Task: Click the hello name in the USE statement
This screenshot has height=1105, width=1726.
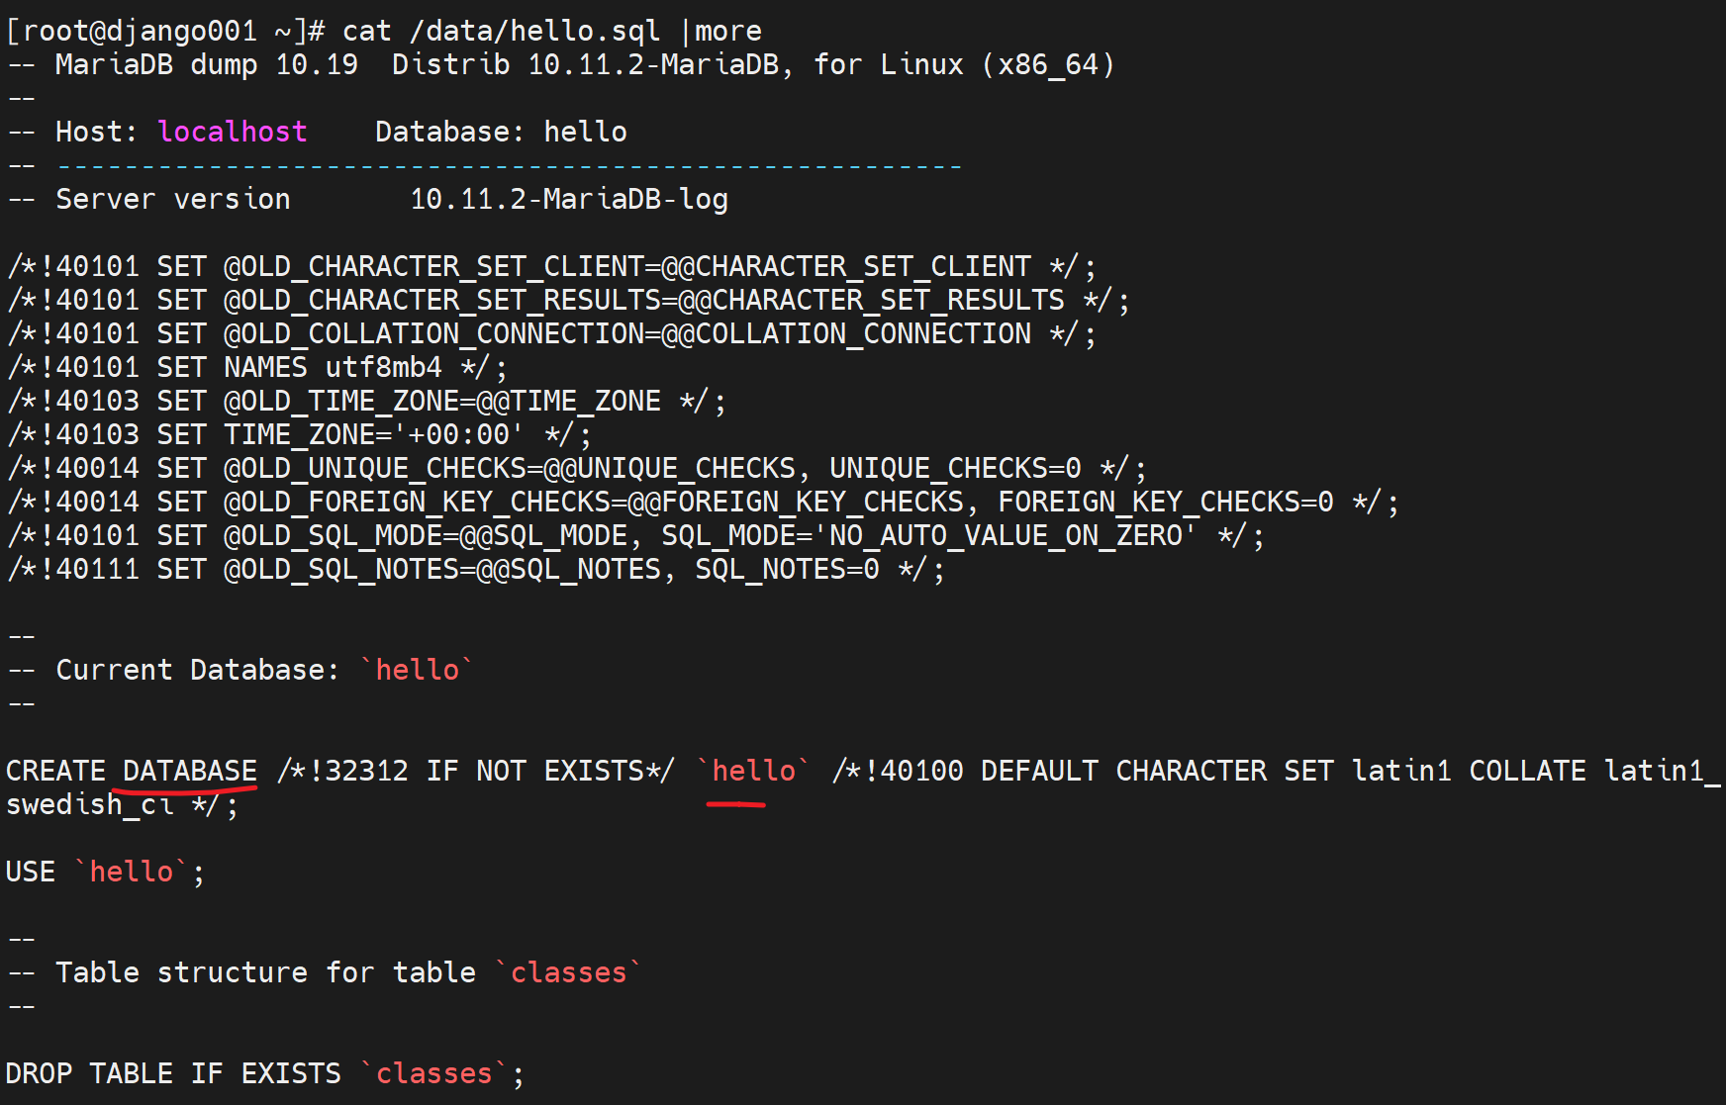Action: point(132,872)
